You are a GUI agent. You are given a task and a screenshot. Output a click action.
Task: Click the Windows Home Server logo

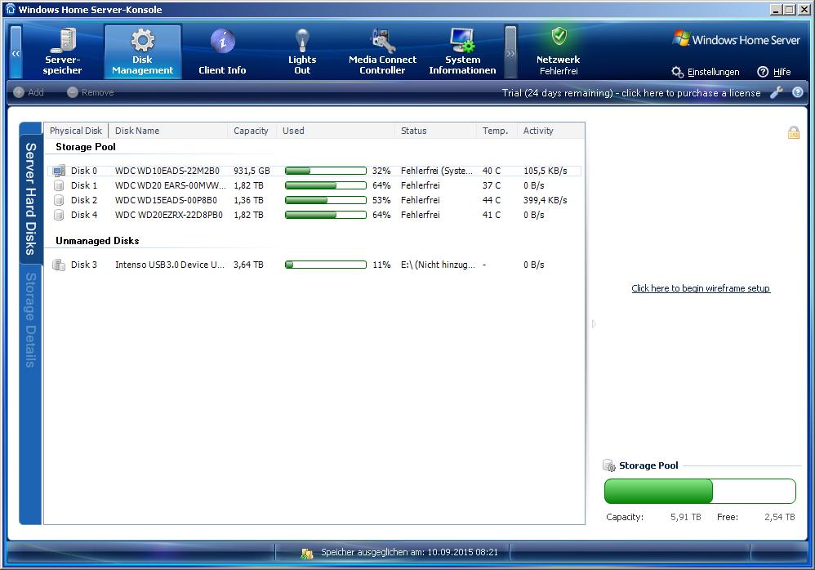736,39
